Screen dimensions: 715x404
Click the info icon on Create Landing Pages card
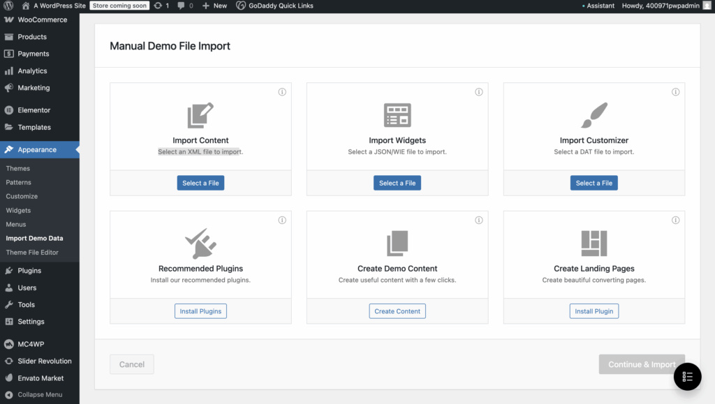[x=675, y=220]
